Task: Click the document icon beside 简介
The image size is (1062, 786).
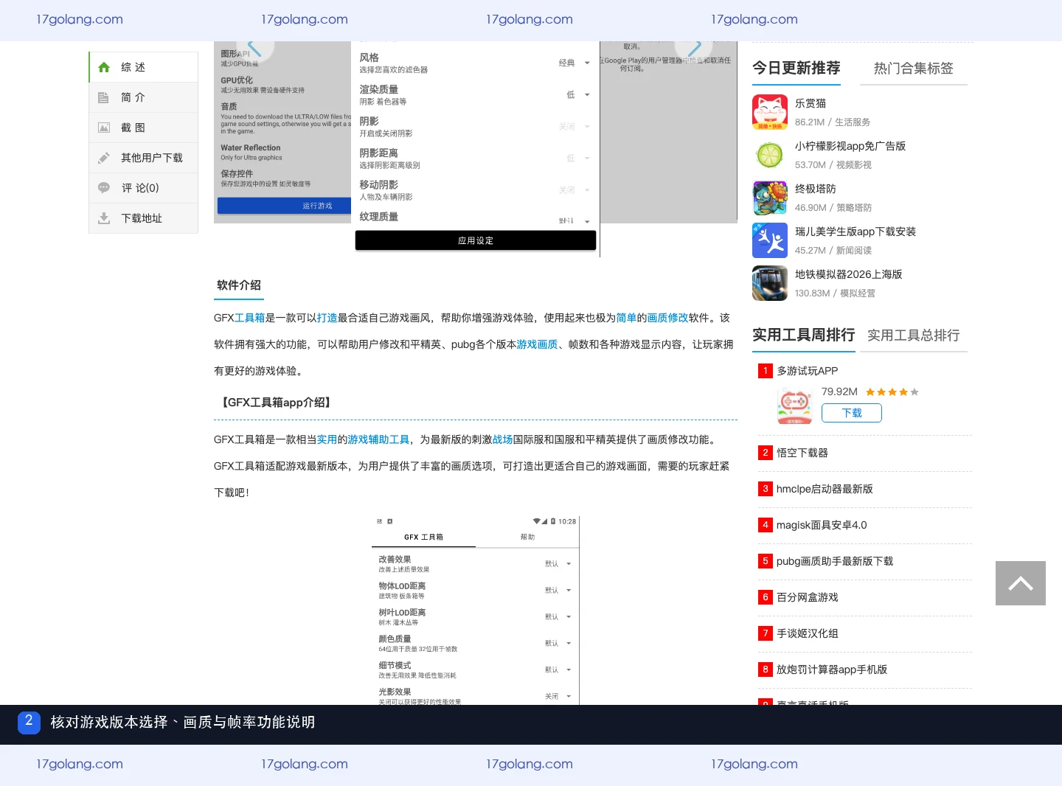Action: click(x=104, y=97)
